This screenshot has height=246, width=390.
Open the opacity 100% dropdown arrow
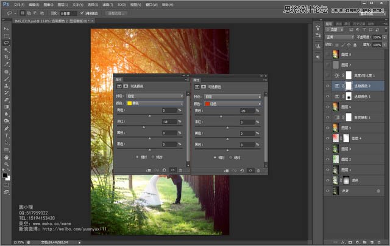coord(385,37)
